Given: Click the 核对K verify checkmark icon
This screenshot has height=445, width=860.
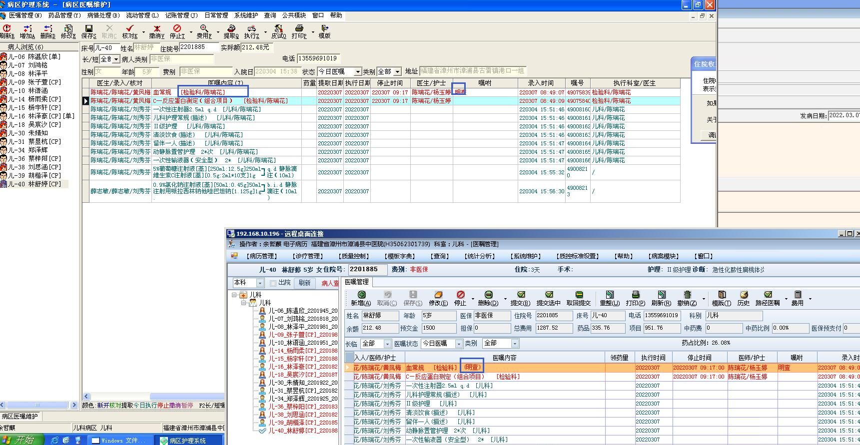Looking at the screenshot, I should point(129,28).
